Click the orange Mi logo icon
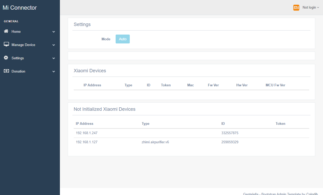 click(x=296, y=8)
